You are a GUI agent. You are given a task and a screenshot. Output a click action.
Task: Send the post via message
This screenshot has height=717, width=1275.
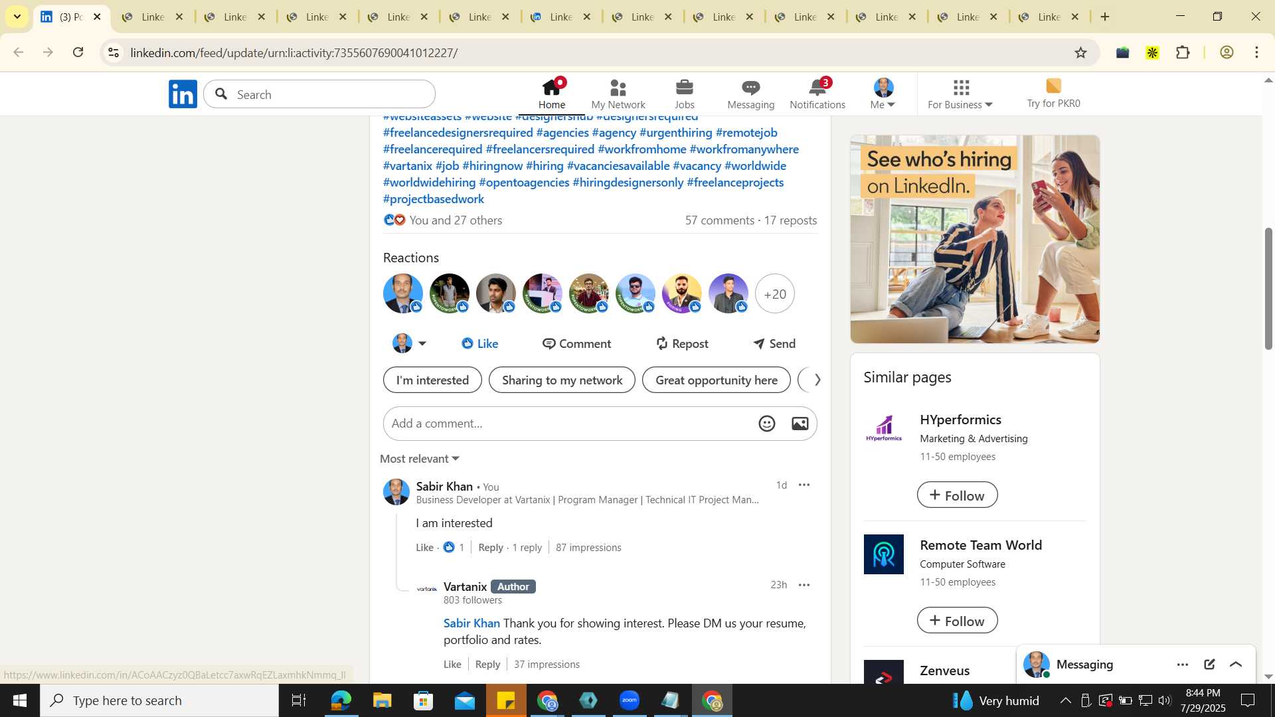(x=774, y=343)
